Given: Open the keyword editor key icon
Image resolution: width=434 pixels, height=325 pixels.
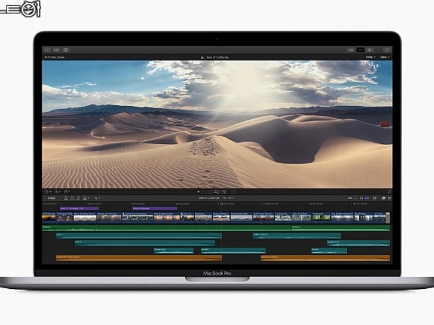Looking at the screenshot, I should (57, 50).
